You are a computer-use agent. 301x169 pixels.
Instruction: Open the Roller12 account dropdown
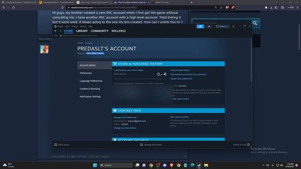tap(224, 26)
